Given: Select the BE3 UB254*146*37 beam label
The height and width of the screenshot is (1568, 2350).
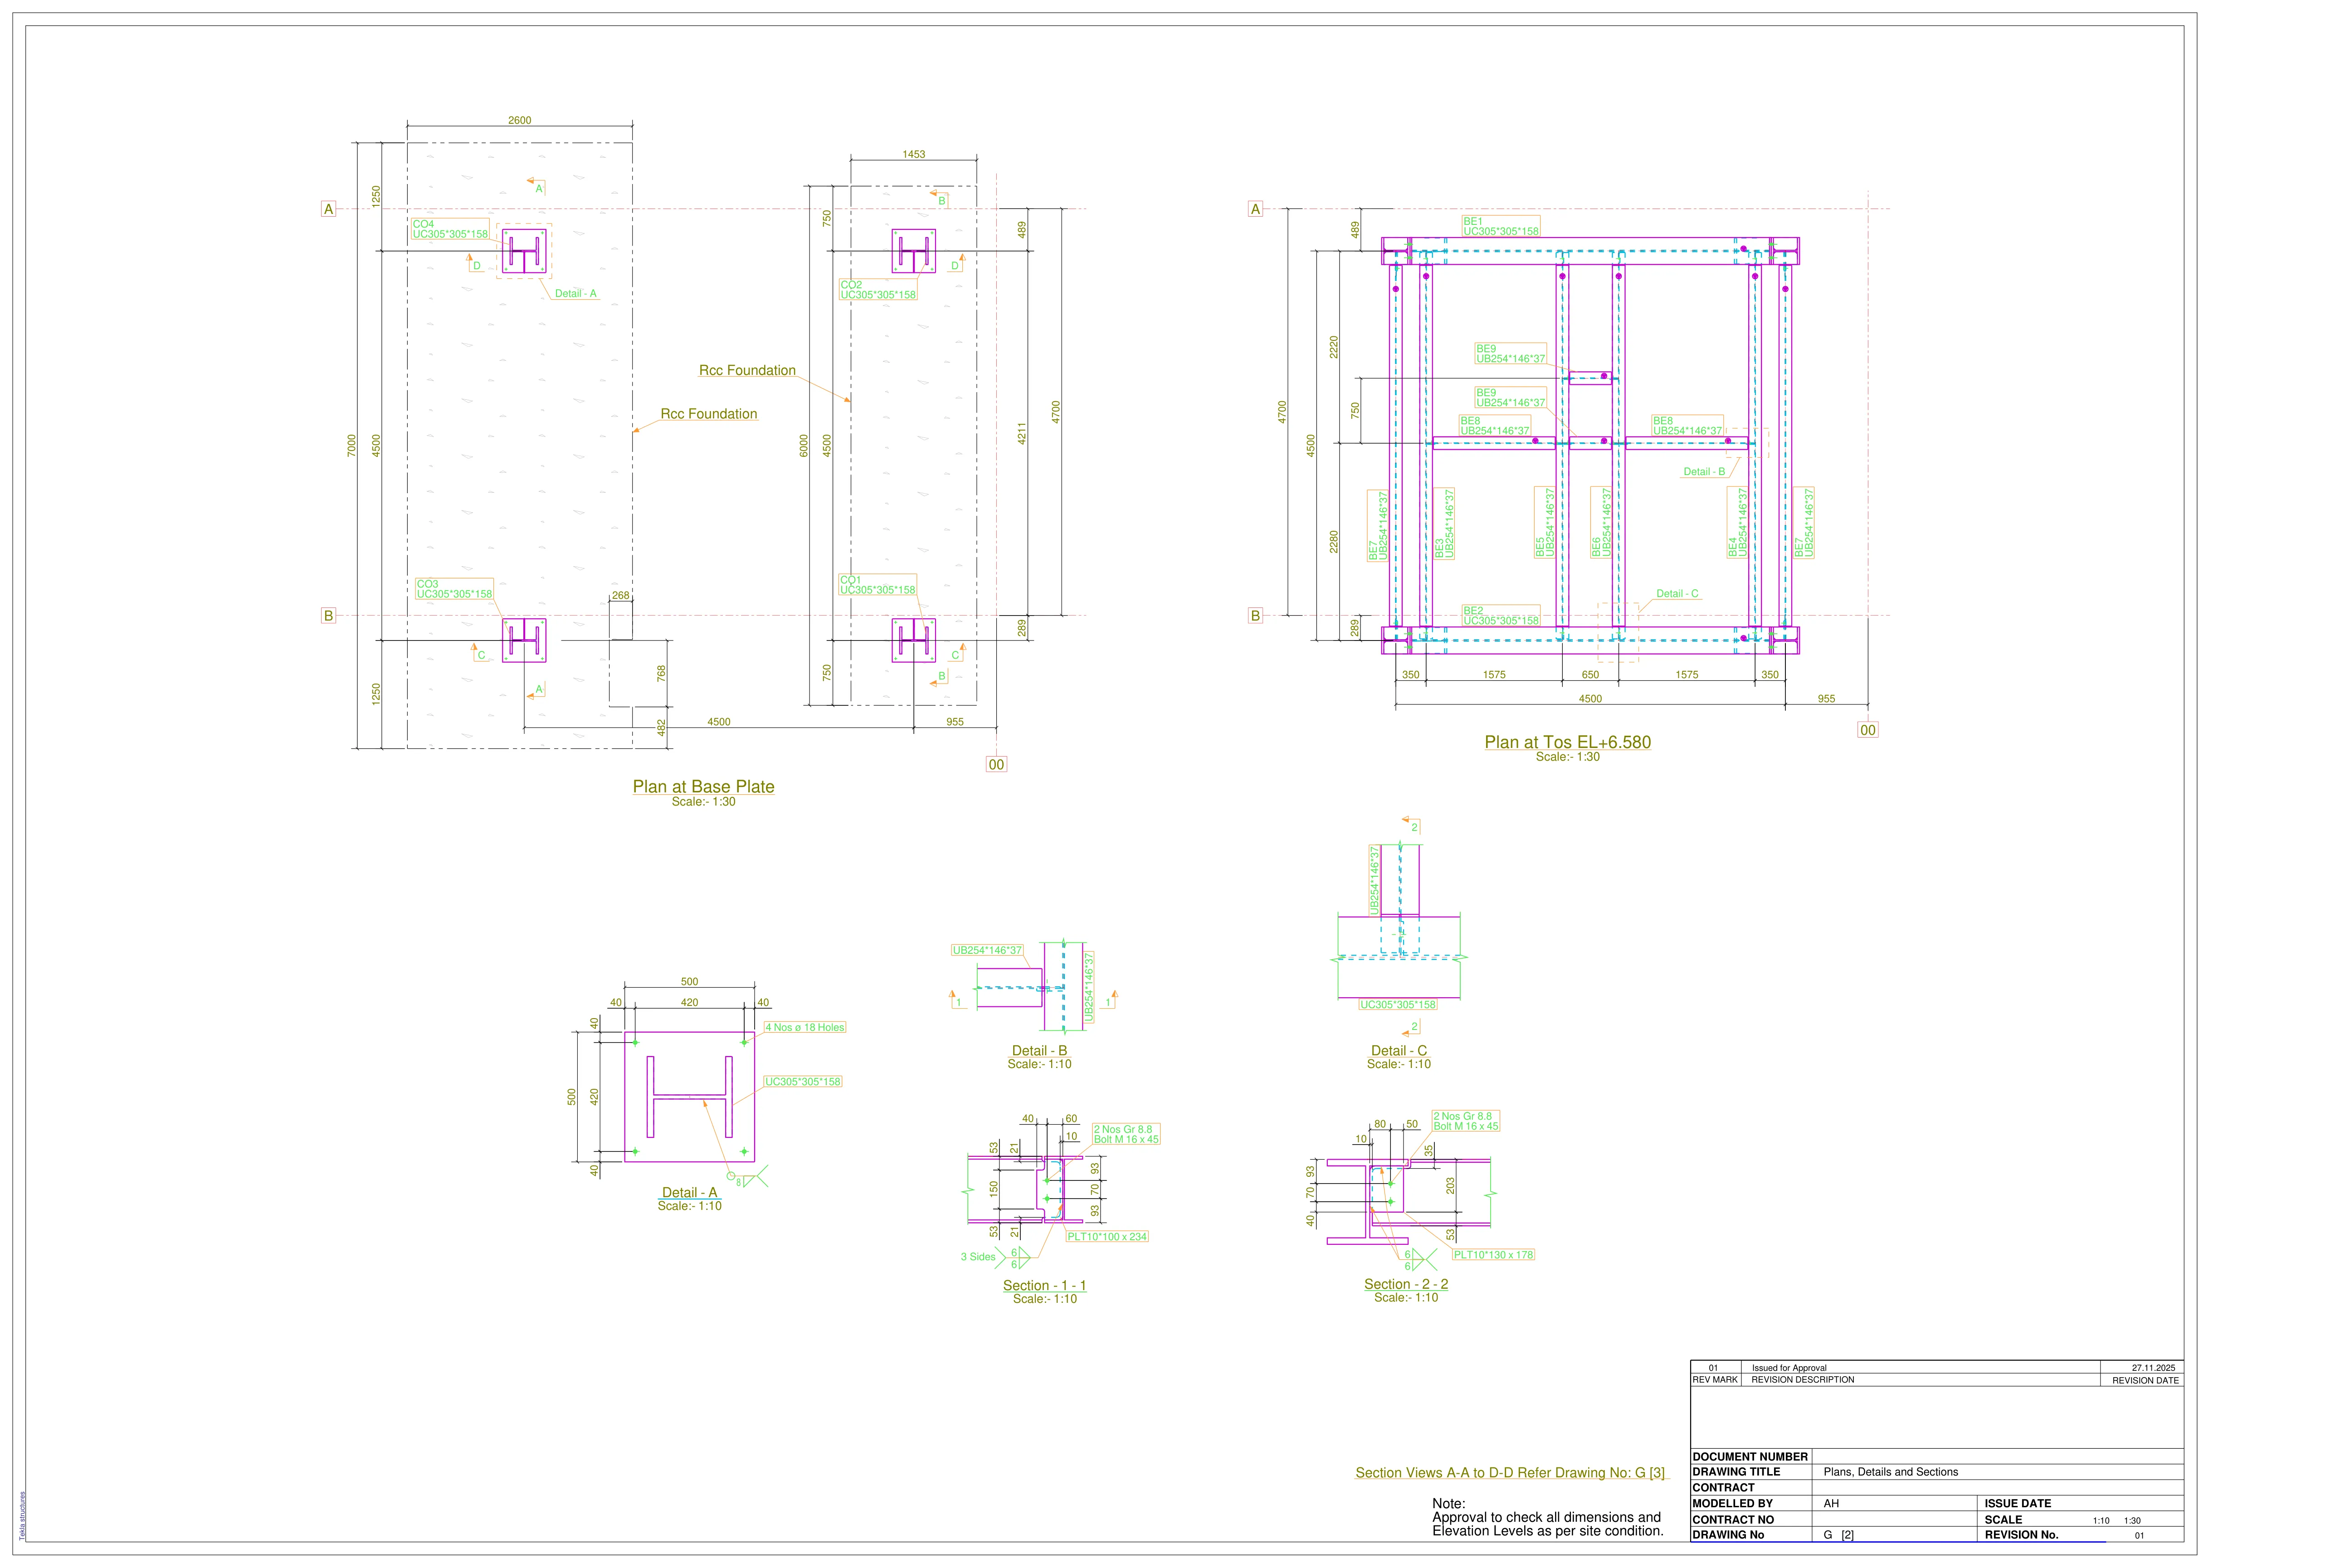Looking at the screenshot, I should pos(1445,523).
